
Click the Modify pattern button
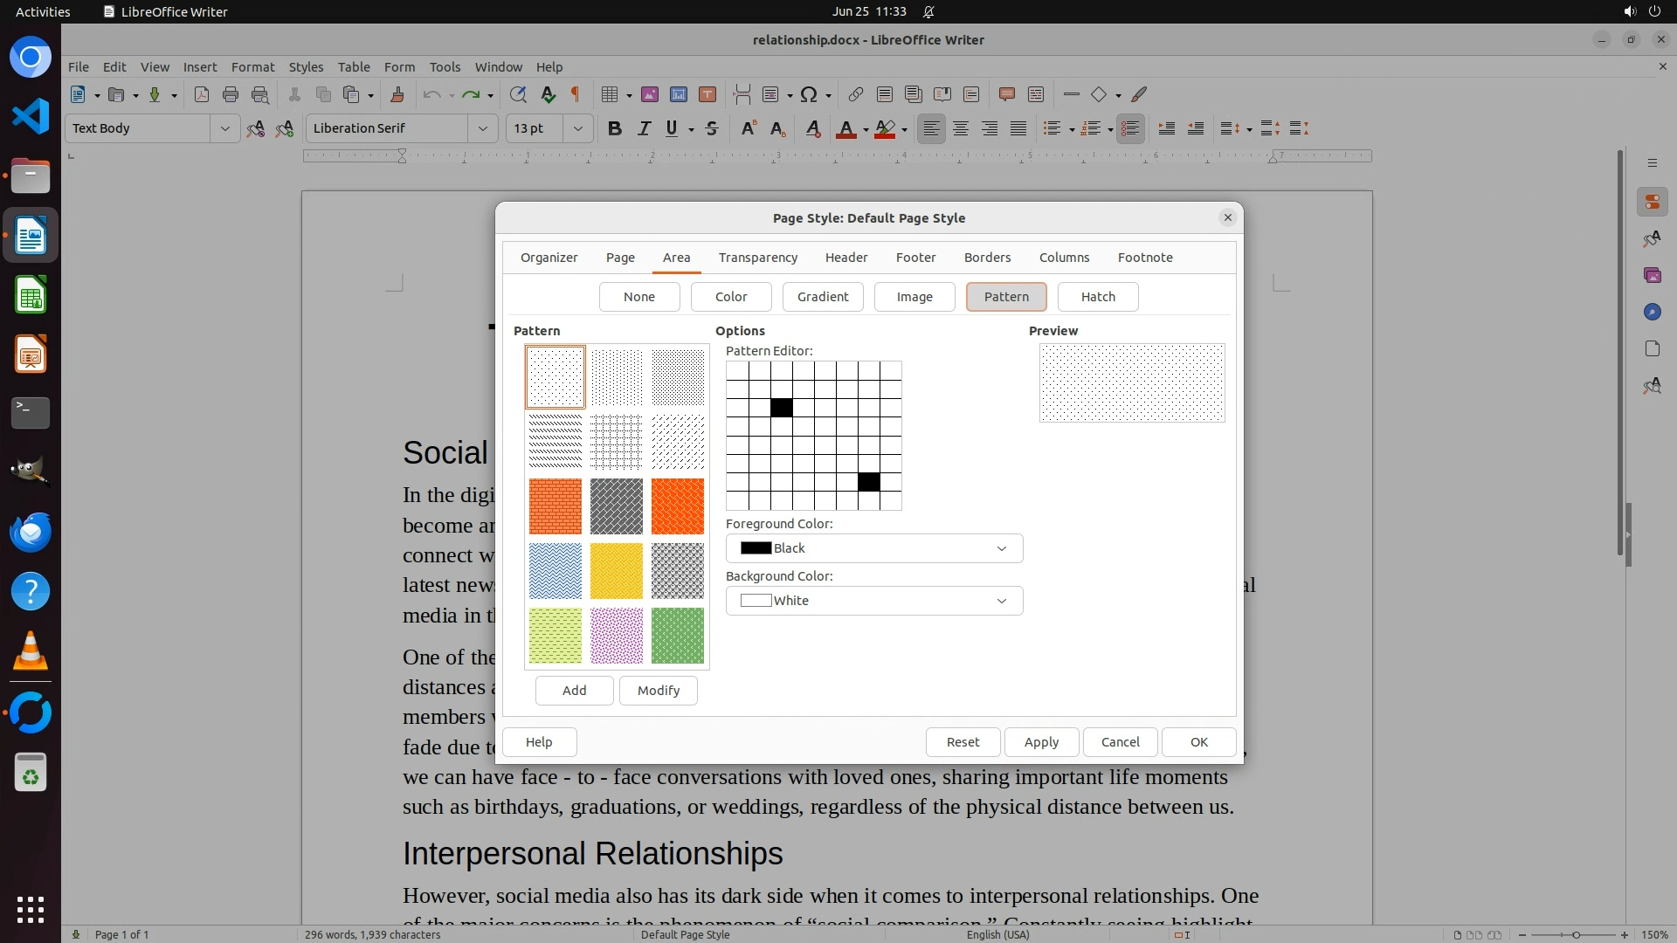(x=658, y=691)
